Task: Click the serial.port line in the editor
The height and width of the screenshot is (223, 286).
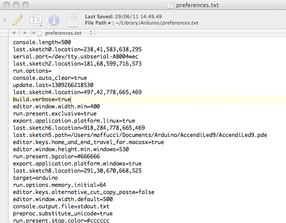Action: tap(76, 57)
